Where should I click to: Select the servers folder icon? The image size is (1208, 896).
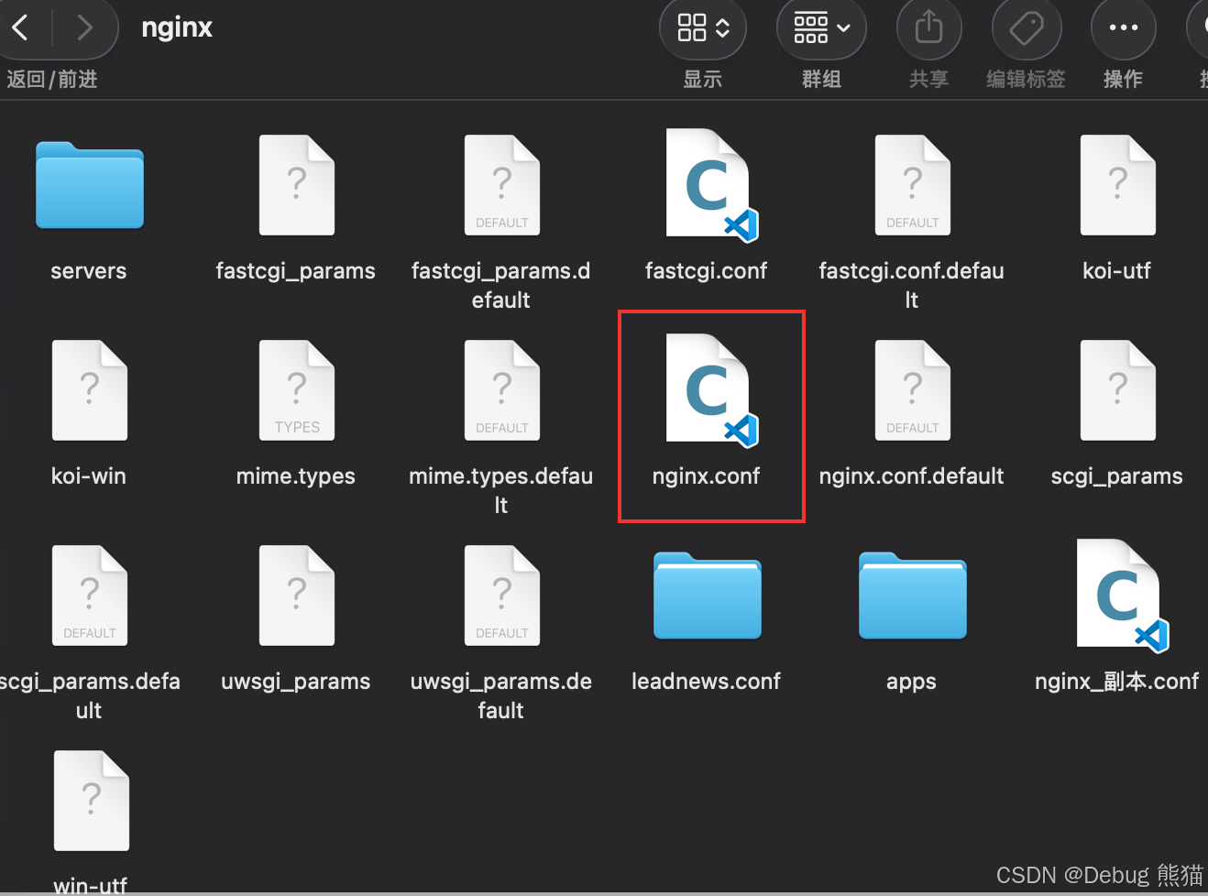(x=90, y=184)
